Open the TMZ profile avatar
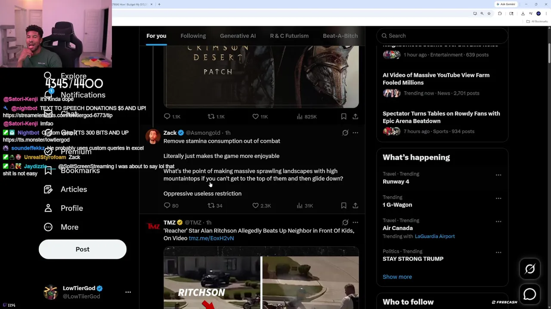 pyautogui.click(x=153, y=226)
